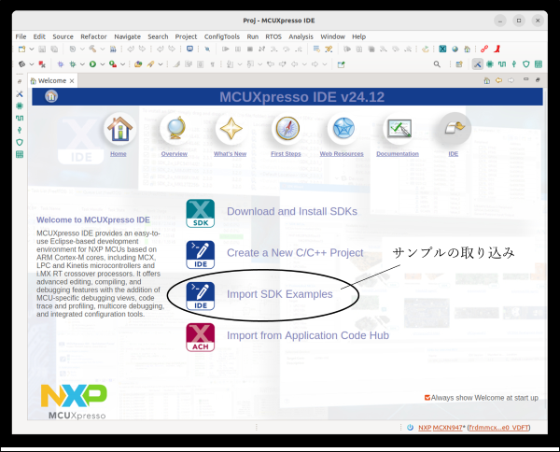Image resolution: width=560 pixels, height=452 pixels.
Task: Uncheck Always show Welcome at start up
Action: [427, 397]
